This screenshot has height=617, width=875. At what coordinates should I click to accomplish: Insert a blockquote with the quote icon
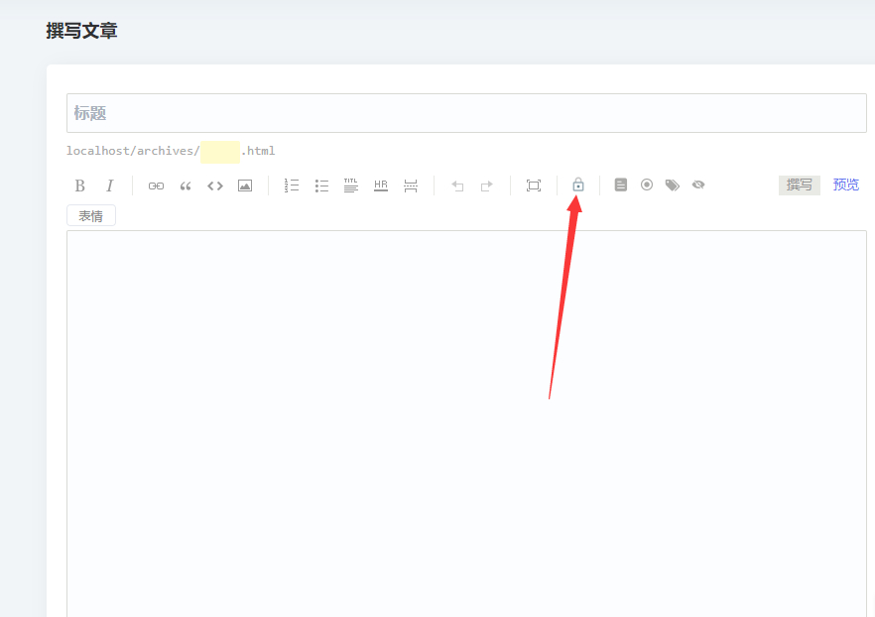186,185
